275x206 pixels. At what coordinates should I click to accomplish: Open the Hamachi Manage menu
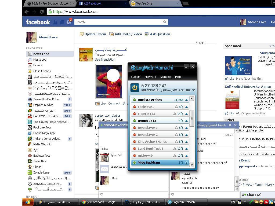(165, 77)
